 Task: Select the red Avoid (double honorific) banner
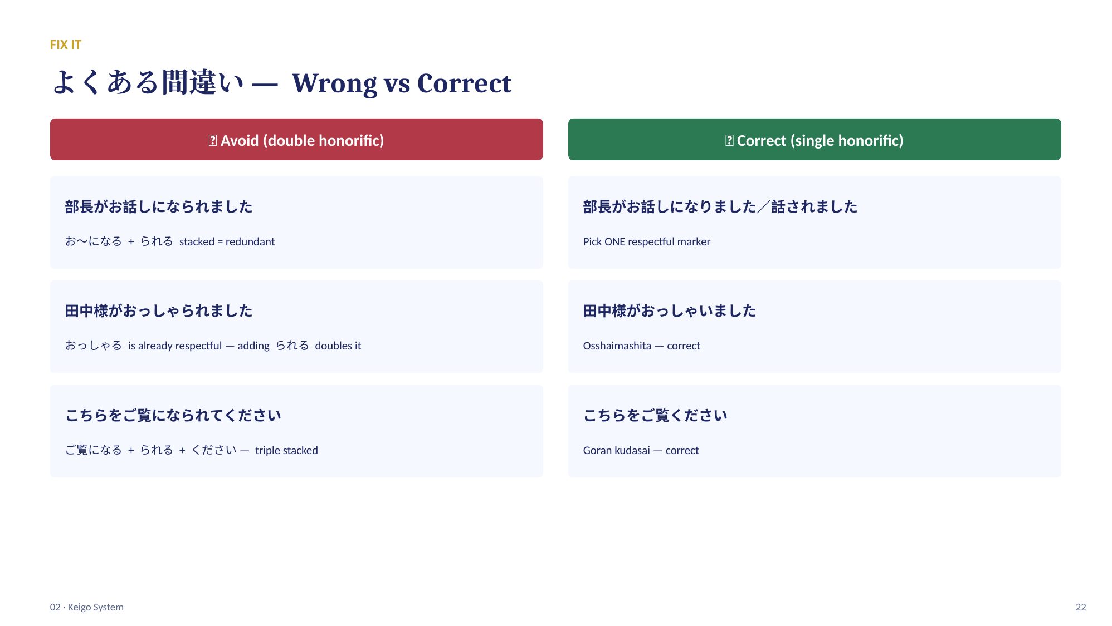pyautogui.click(x=296, y=139)
